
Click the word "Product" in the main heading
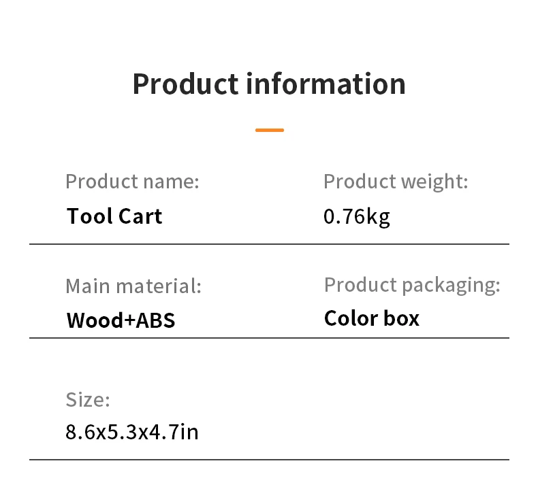185,84
